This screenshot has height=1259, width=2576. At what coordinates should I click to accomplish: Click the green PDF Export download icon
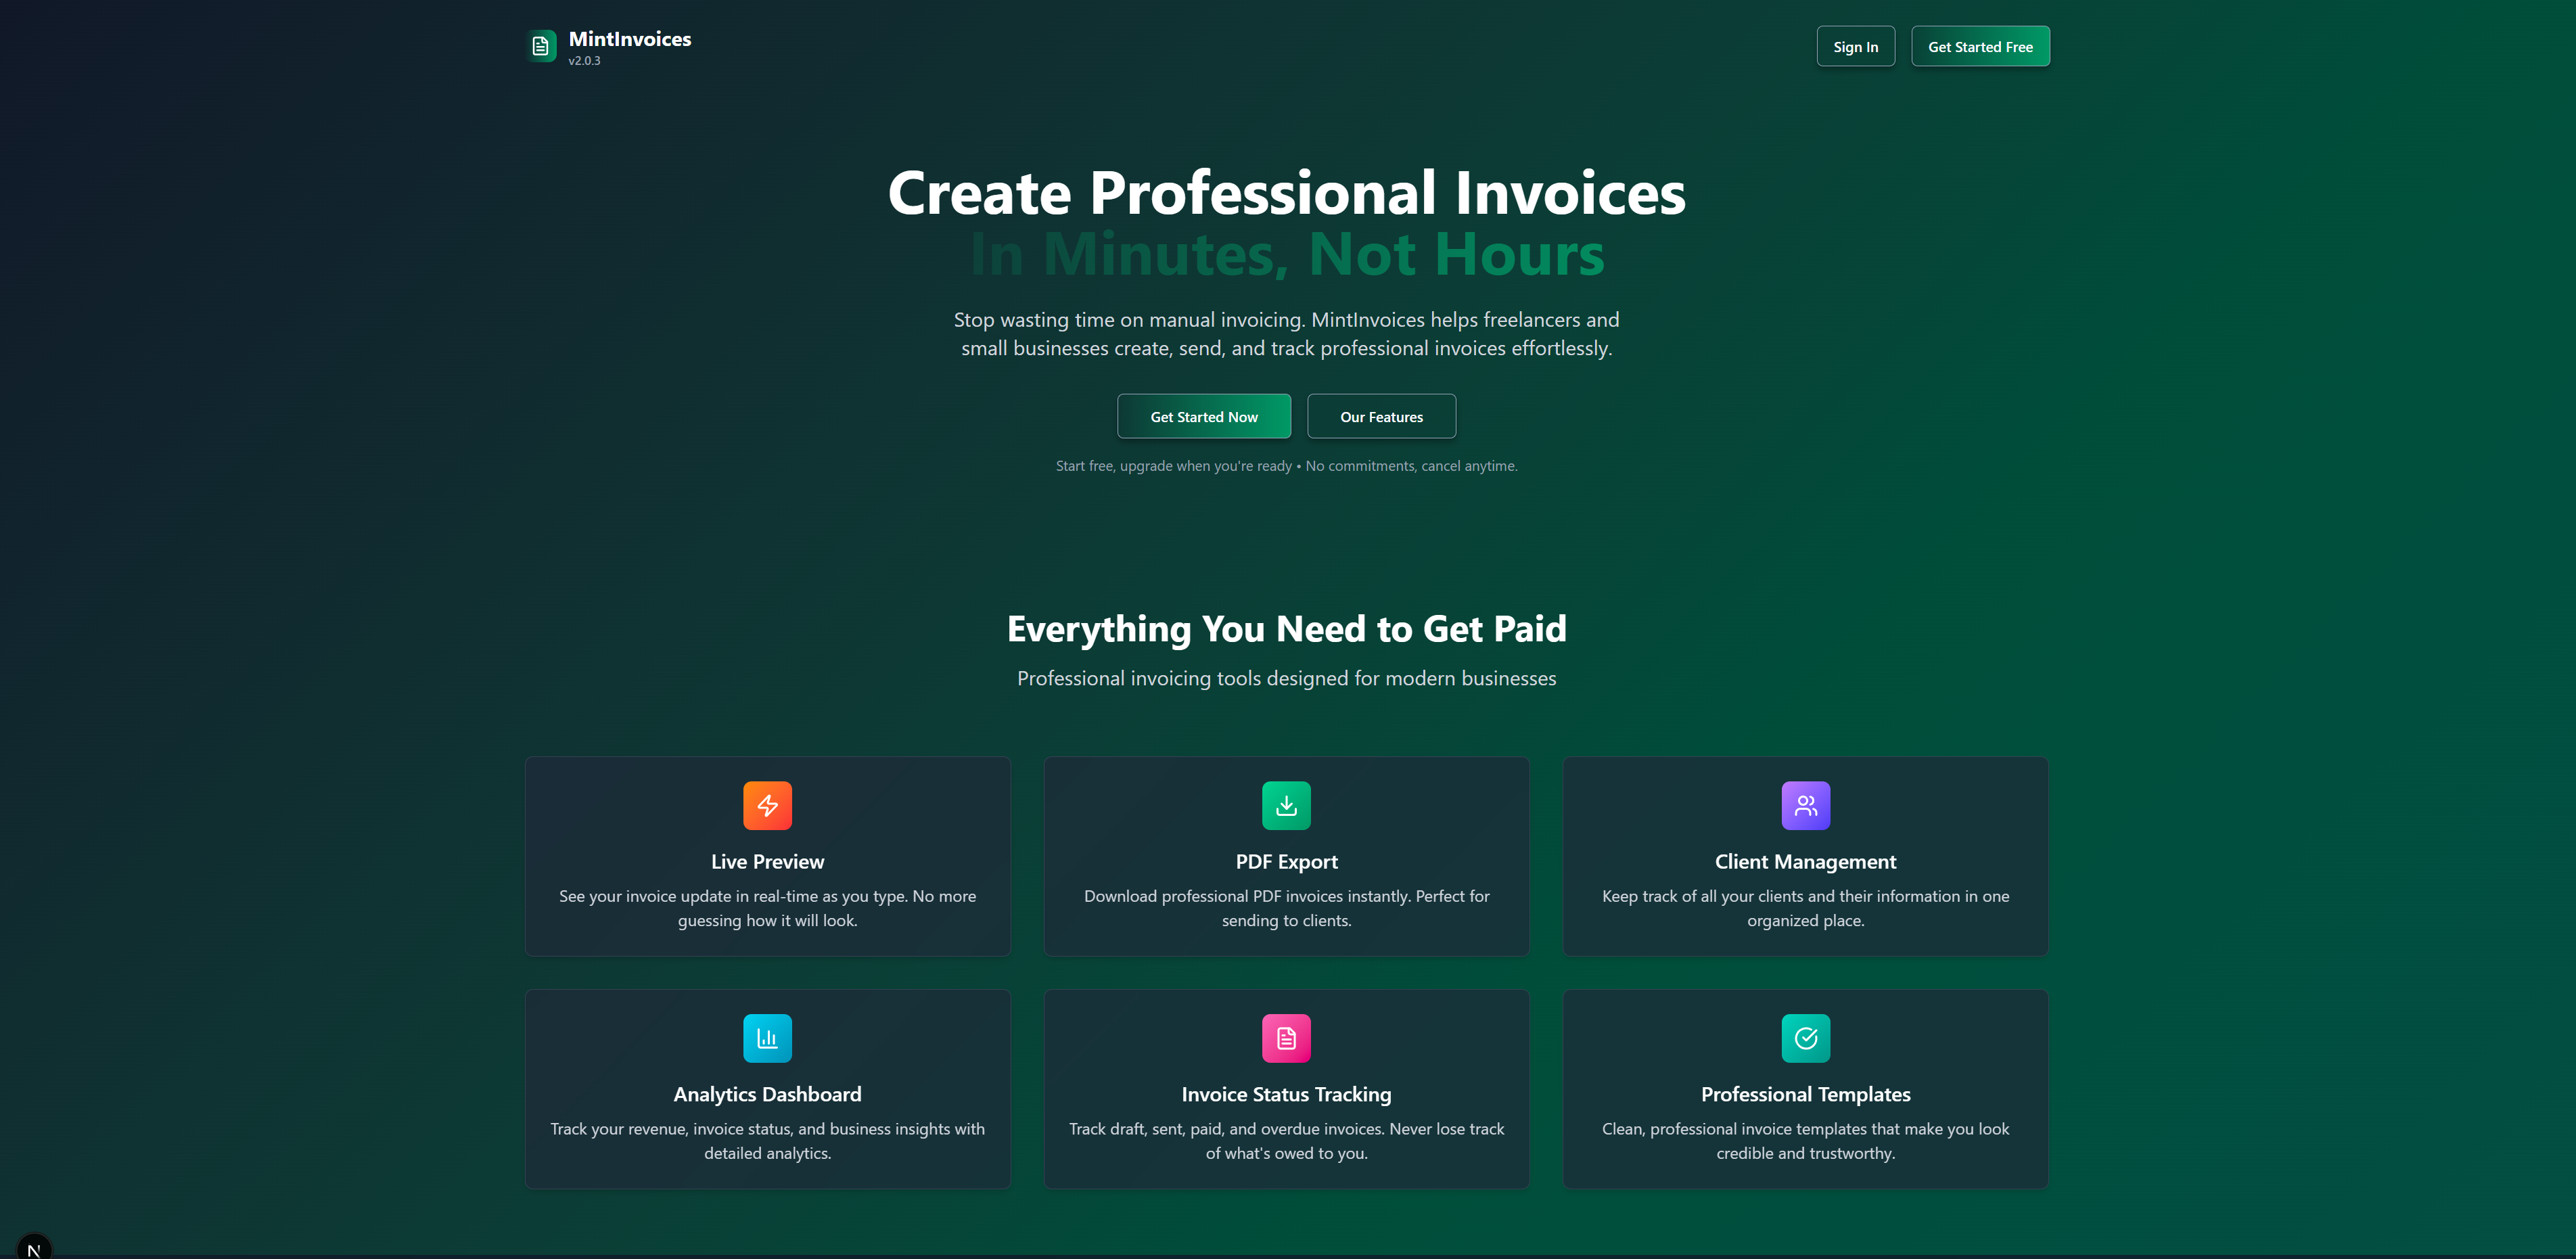tap(1286, 805)
